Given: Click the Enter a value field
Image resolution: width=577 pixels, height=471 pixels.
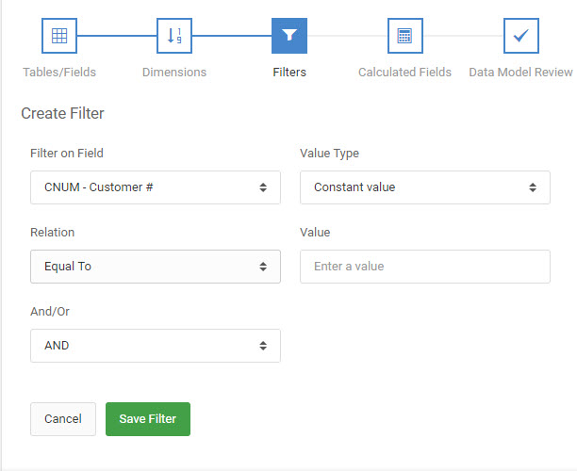Looking at the screenshot, I should pyautogui.click(x=425, y=267).
